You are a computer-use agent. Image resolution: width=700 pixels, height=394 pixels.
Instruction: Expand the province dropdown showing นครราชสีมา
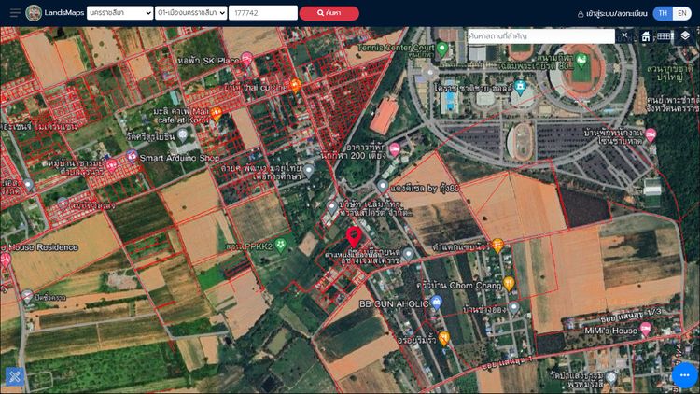pyautogui.click(x=119, y=13)
